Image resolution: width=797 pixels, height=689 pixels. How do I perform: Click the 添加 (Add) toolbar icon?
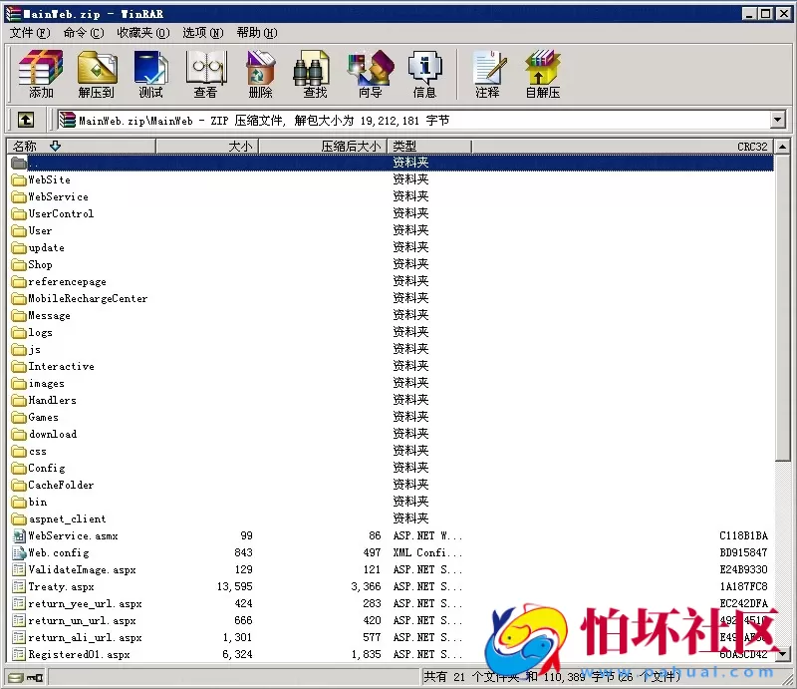pos(41,74)
